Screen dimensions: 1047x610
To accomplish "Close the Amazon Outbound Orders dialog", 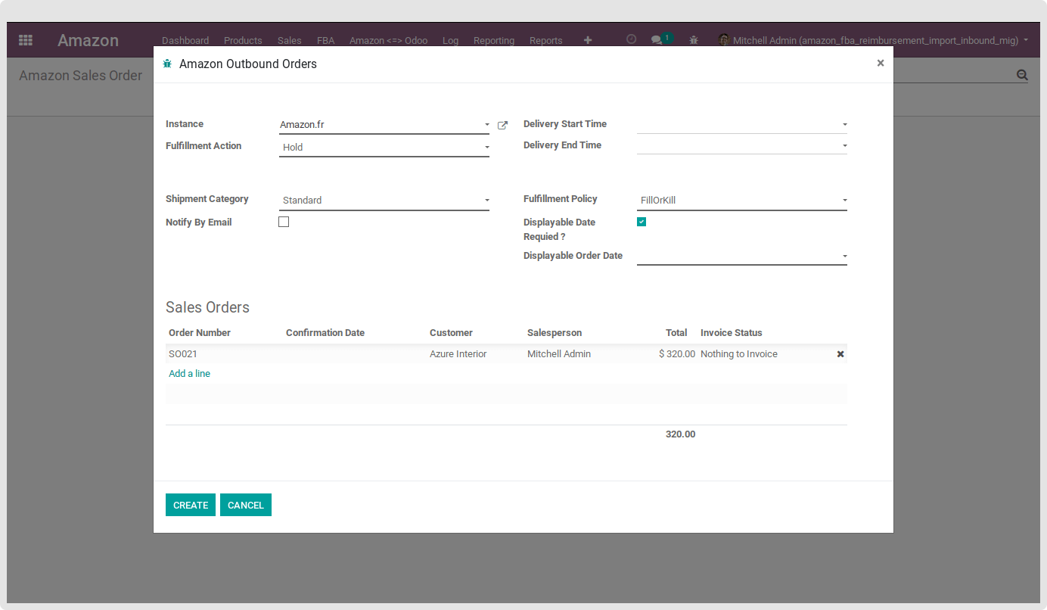I will click(880, 64).
